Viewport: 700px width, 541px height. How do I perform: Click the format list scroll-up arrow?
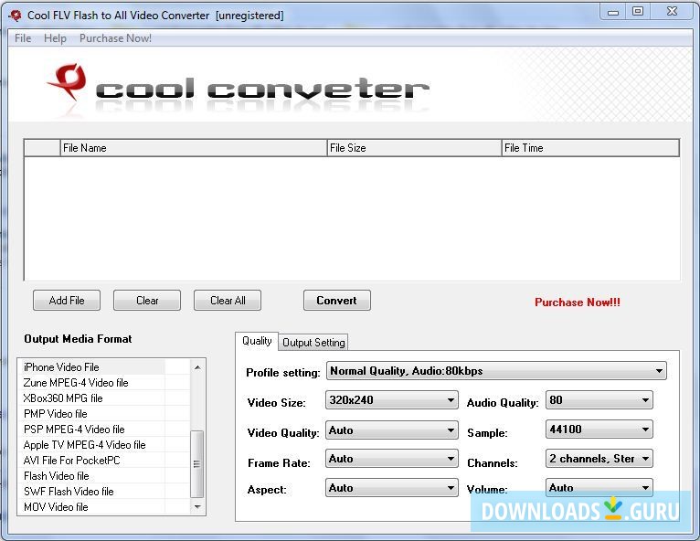point(197,367)
